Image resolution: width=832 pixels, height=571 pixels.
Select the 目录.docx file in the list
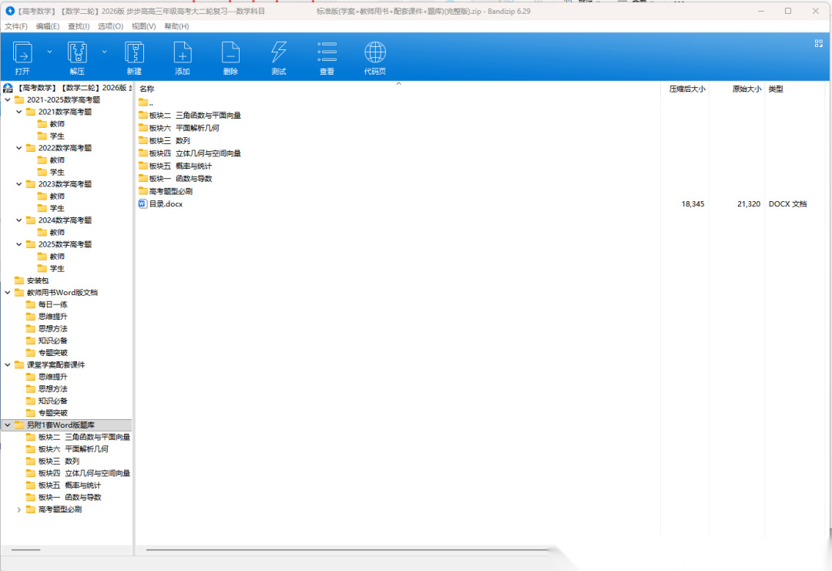(x=165, y=204)
